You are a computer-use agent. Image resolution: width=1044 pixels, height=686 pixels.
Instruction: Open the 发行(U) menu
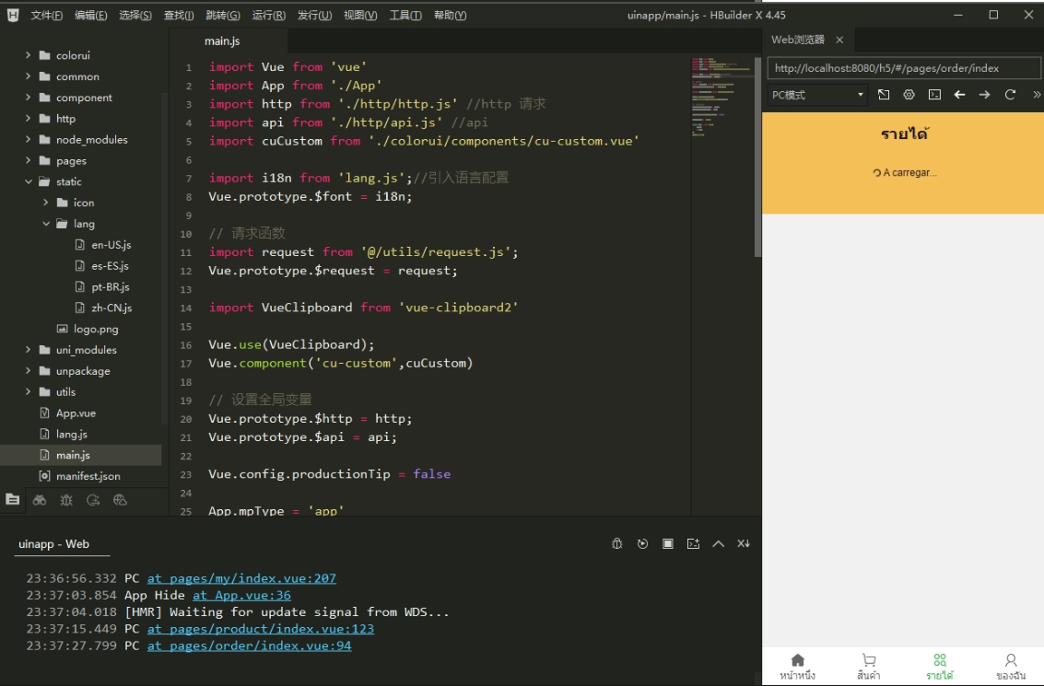(314, 16)
